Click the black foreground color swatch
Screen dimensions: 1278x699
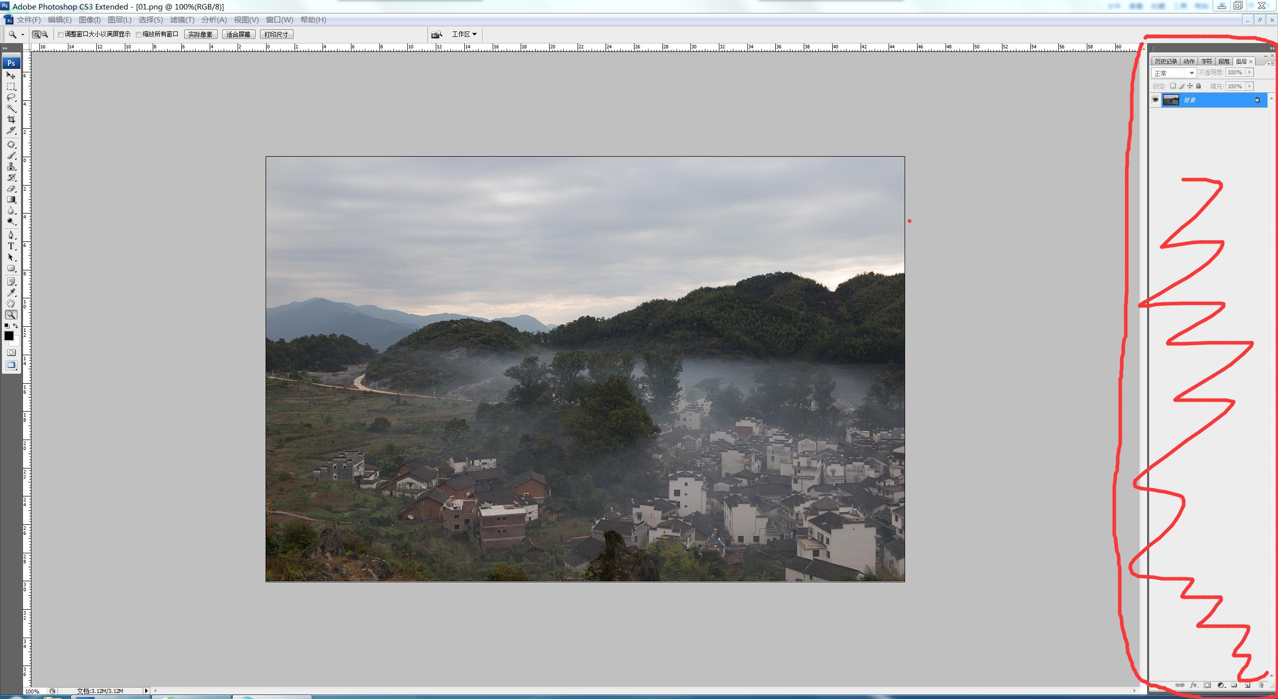click(8, 336)
